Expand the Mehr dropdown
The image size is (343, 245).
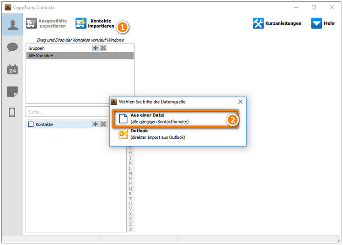[x=323, y=23]
